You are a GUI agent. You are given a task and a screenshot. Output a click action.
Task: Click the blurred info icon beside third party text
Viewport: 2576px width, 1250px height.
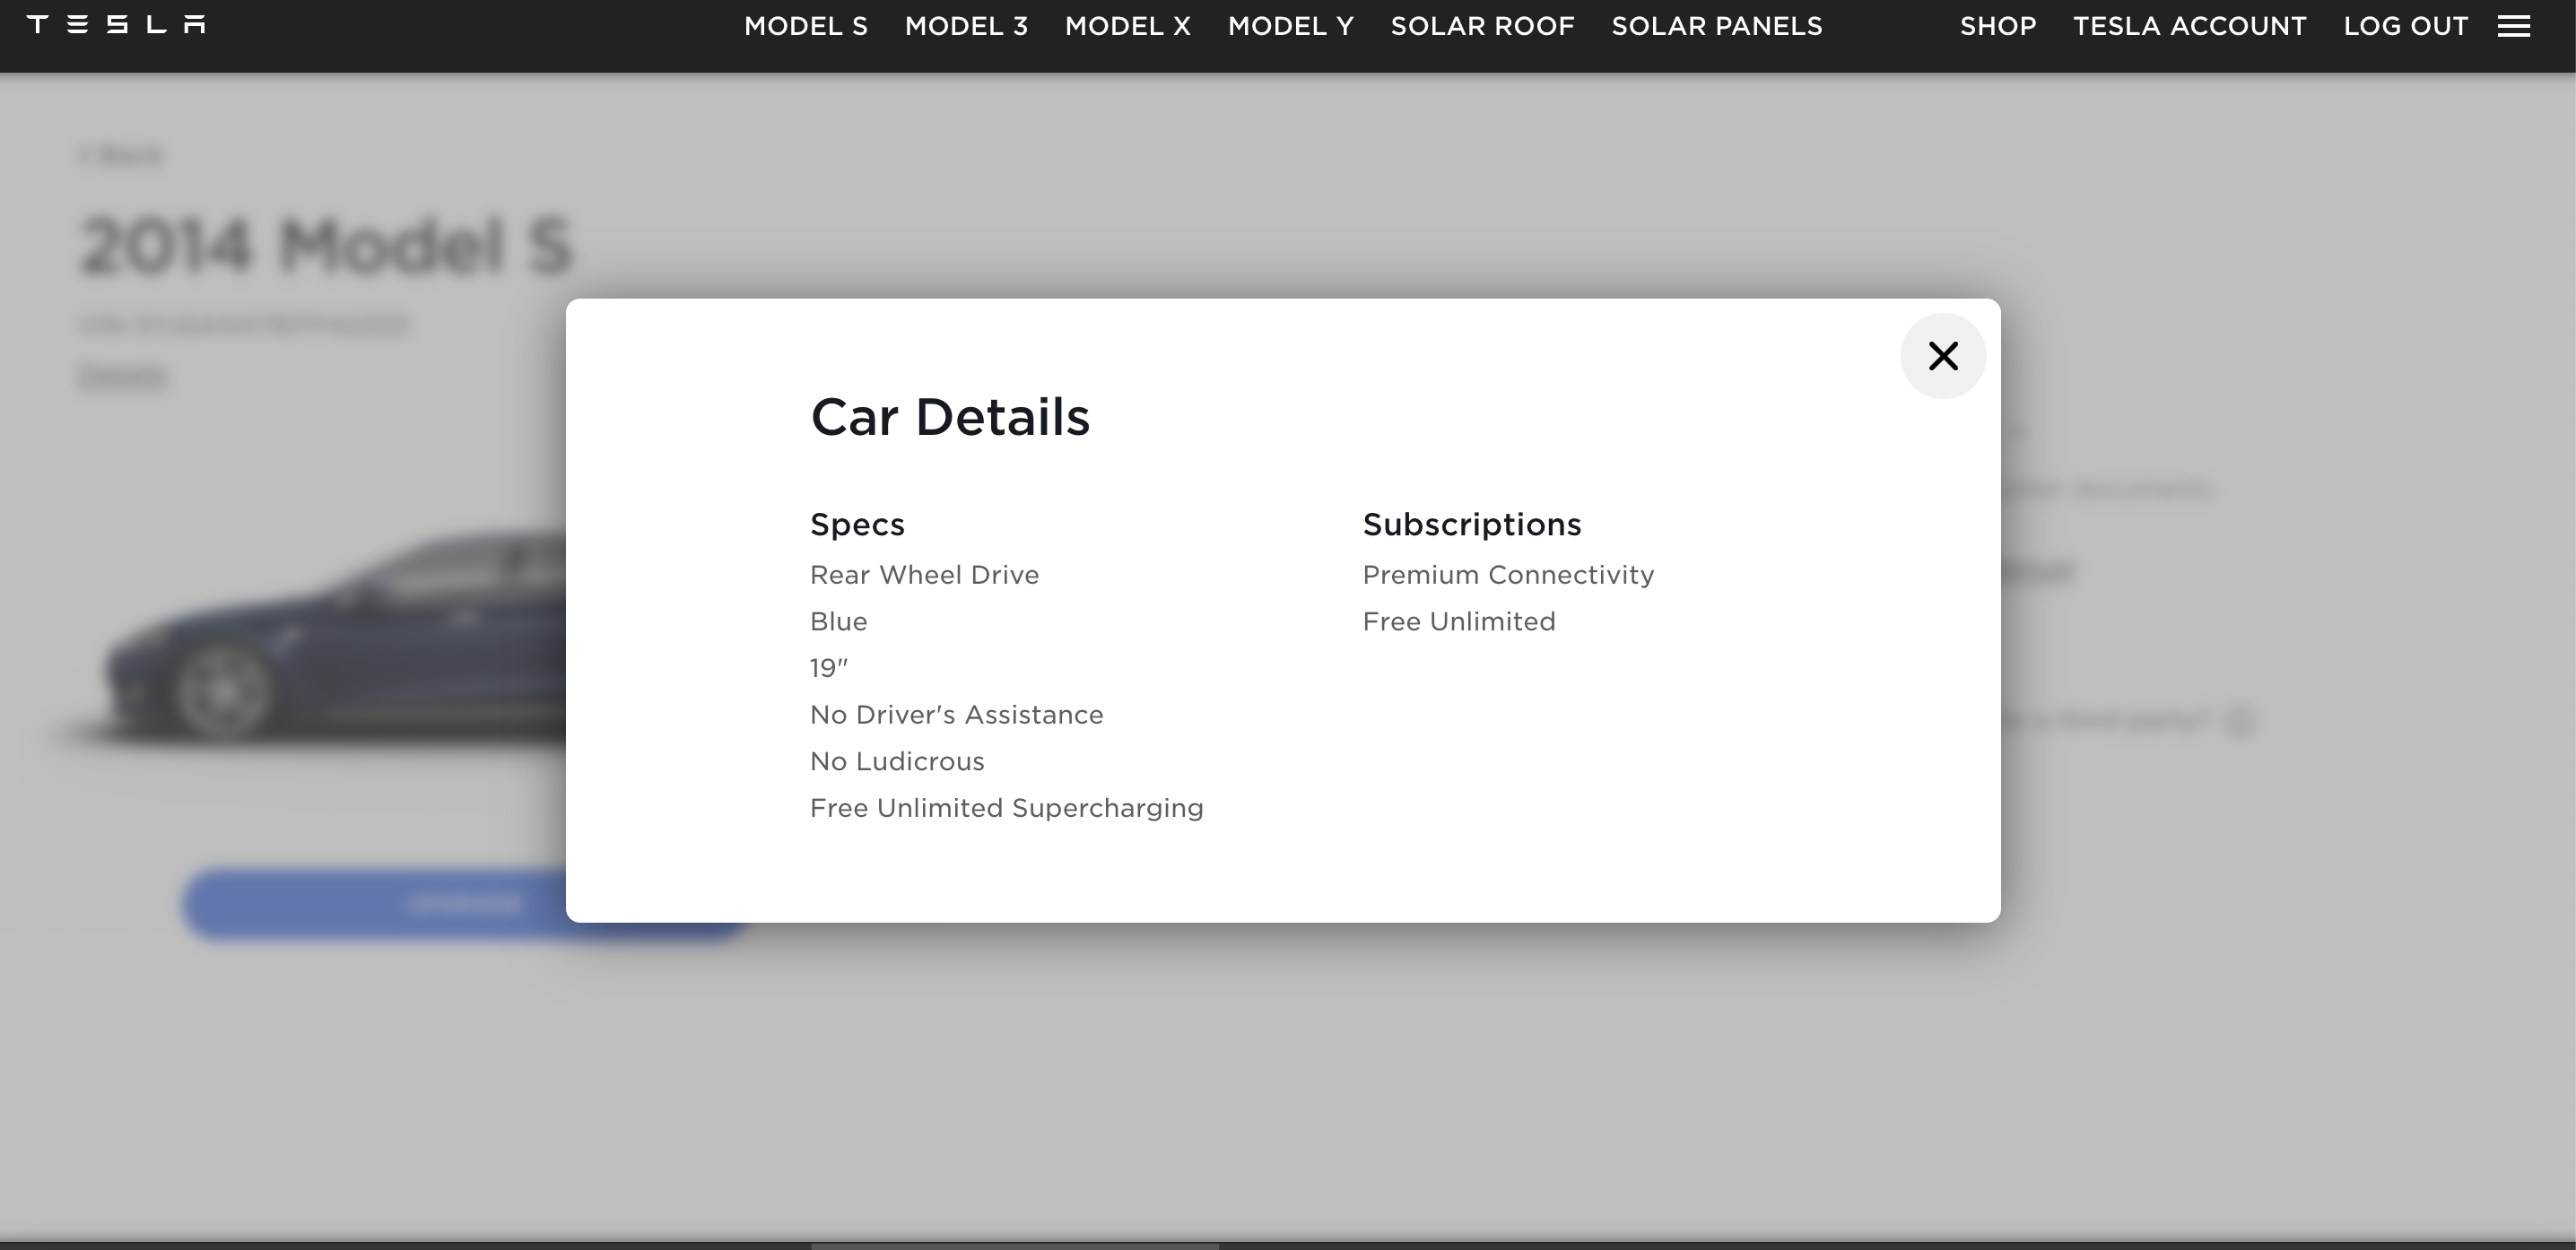coord(2240,720)
